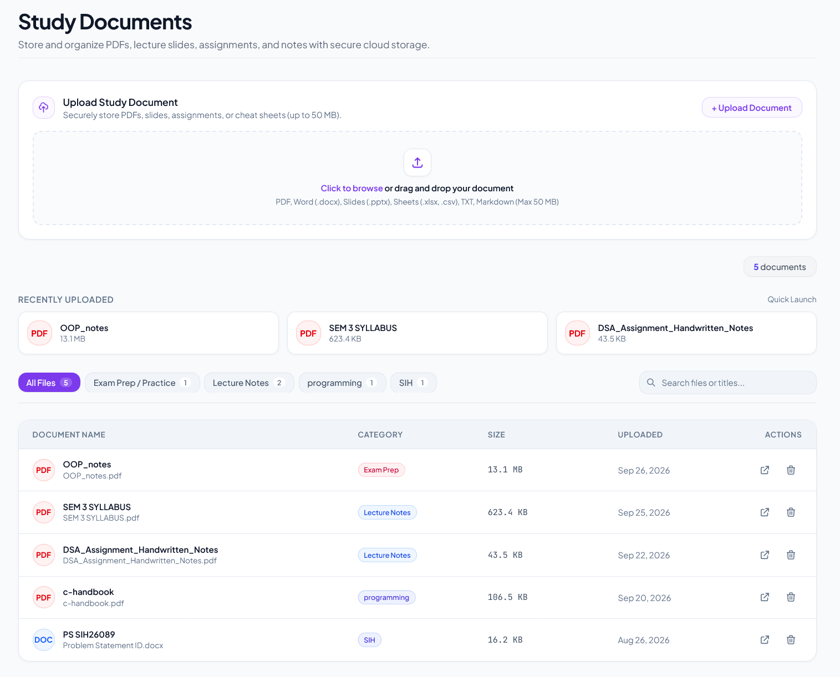
Task: Click the Quick Launch label
Action: tap(792, 299)
